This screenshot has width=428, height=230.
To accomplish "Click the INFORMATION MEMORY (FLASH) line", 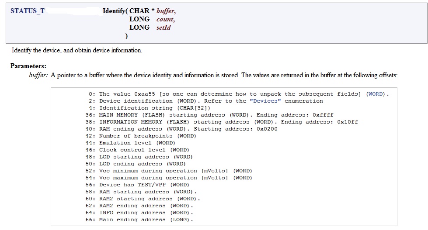I will pyautogui.click(x=188, y=122).
